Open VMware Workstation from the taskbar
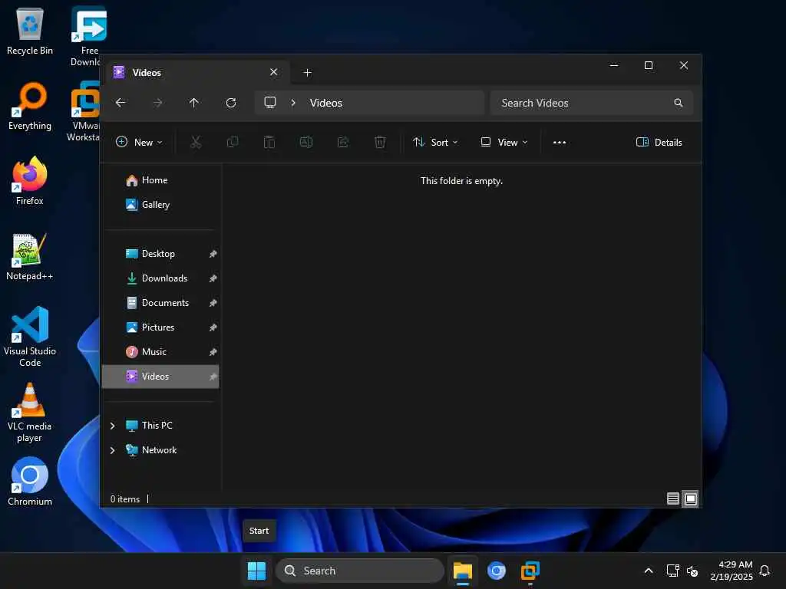 click(x=530, y=571)
